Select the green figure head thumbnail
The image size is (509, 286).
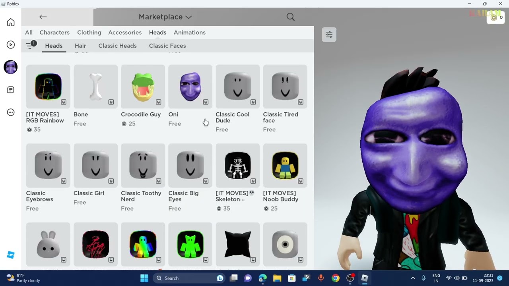tap(190, 244)
